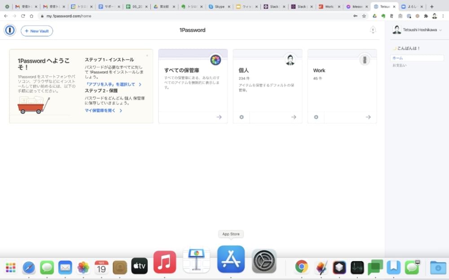Create a vault with New Vault button
449x280 pixels.
click(37, 31)
